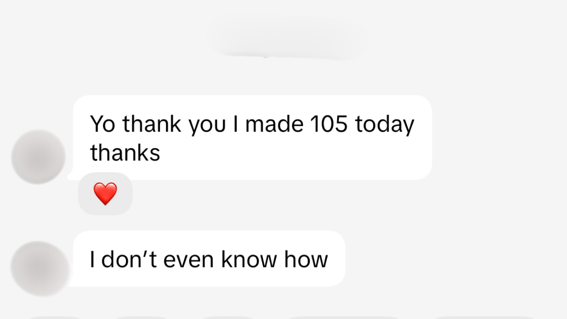Select the "I don't even know how" message bubble
This screenshot has width=567, height=319.
pos(208,259)
